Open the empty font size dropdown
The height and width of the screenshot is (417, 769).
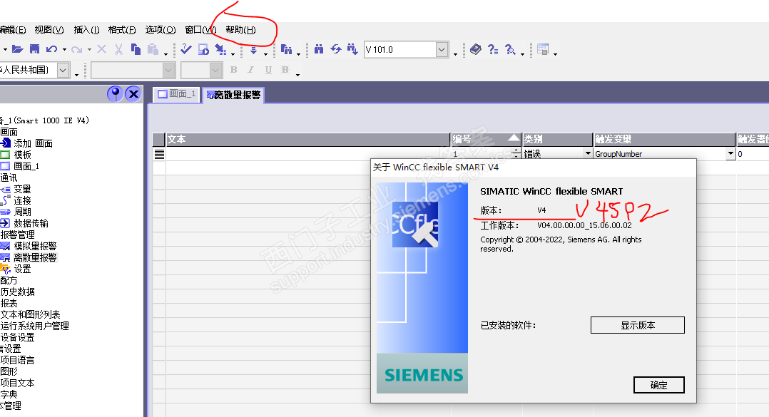point(215,70)
